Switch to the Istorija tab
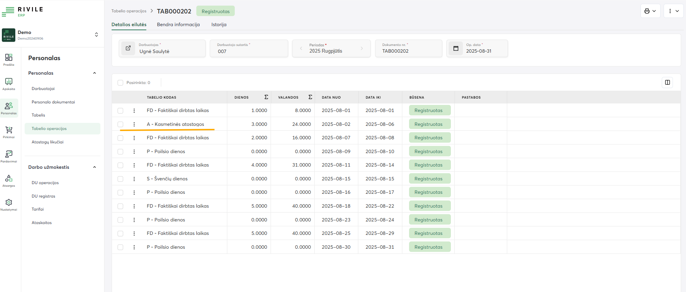 click(219, 25)
